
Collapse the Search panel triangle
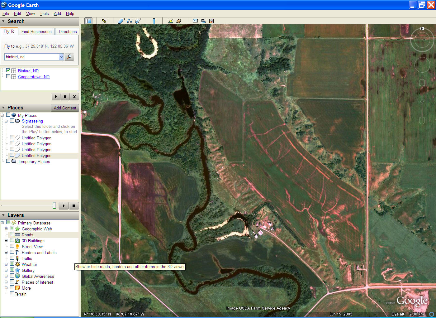pos(3,21)
